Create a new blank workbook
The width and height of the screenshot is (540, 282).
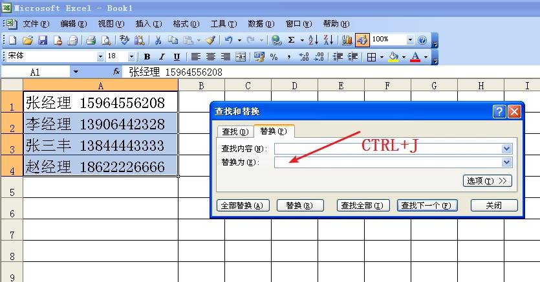(13, 40)
